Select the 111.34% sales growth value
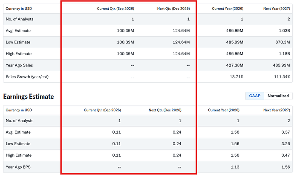 [282, 76]
